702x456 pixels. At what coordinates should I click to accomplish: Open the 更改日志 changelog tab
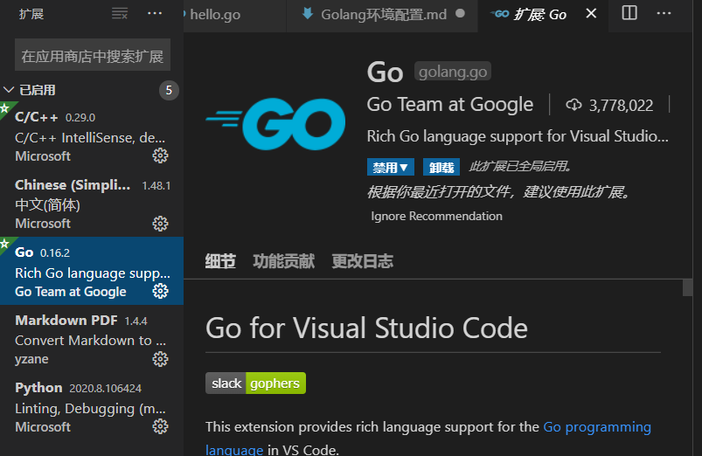tap(362, 261)
